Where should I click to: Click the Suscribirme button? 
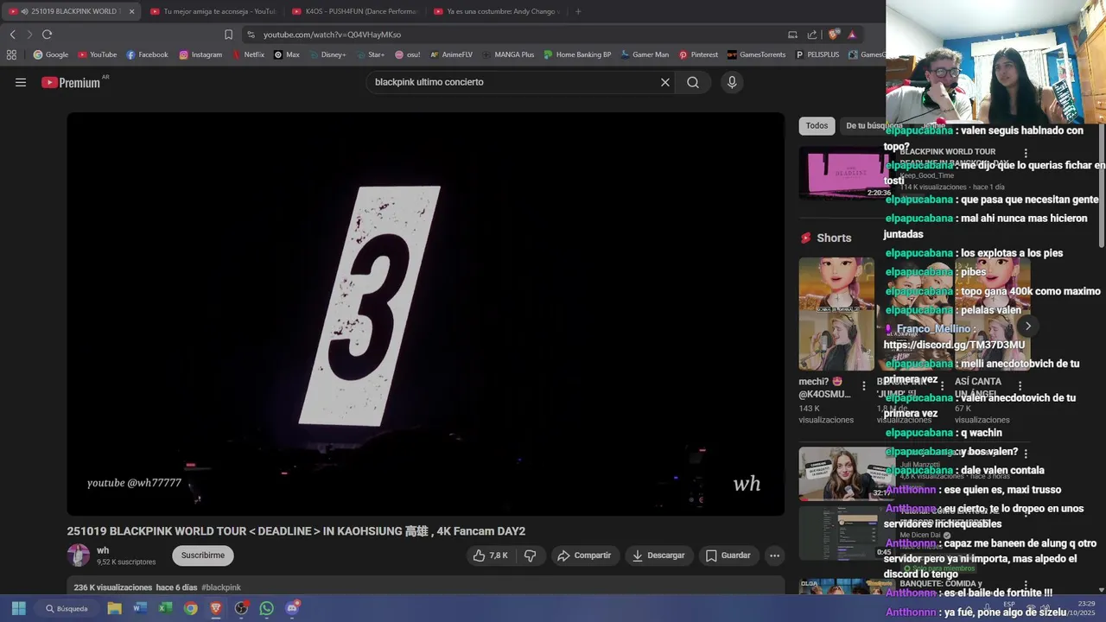[x=203, y=555]
